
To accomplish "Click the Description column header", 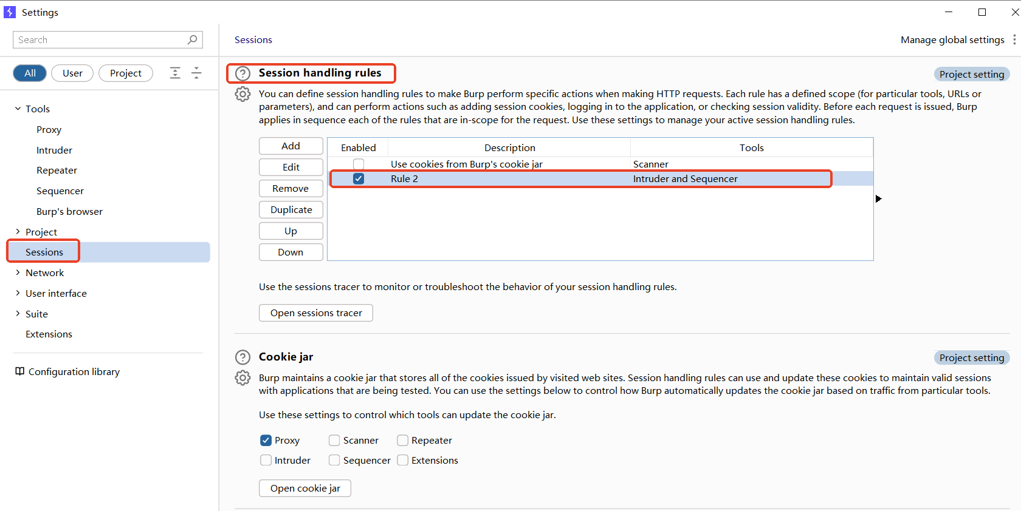I will 509,147.
